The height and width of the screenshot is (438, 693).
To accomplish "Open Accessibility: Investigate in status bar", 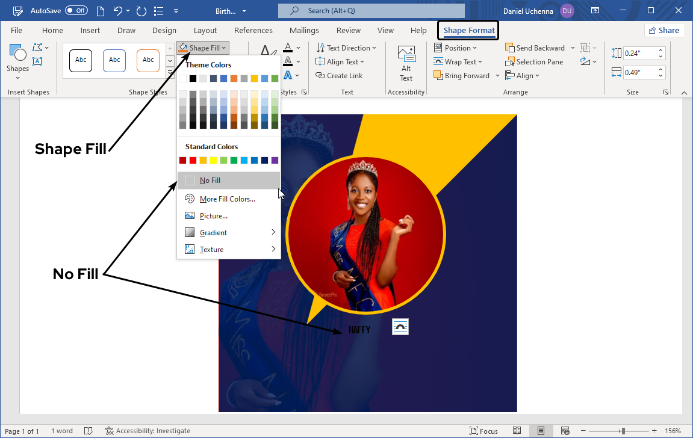I will pyautogui.click(x=148, y=431).
